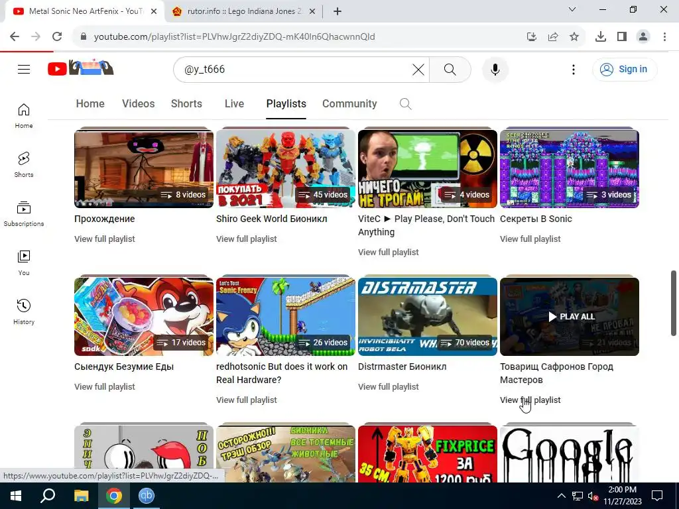Open File Explorer from taskbar
Viewport: 679px width, 509px height.
coord(81,496)
